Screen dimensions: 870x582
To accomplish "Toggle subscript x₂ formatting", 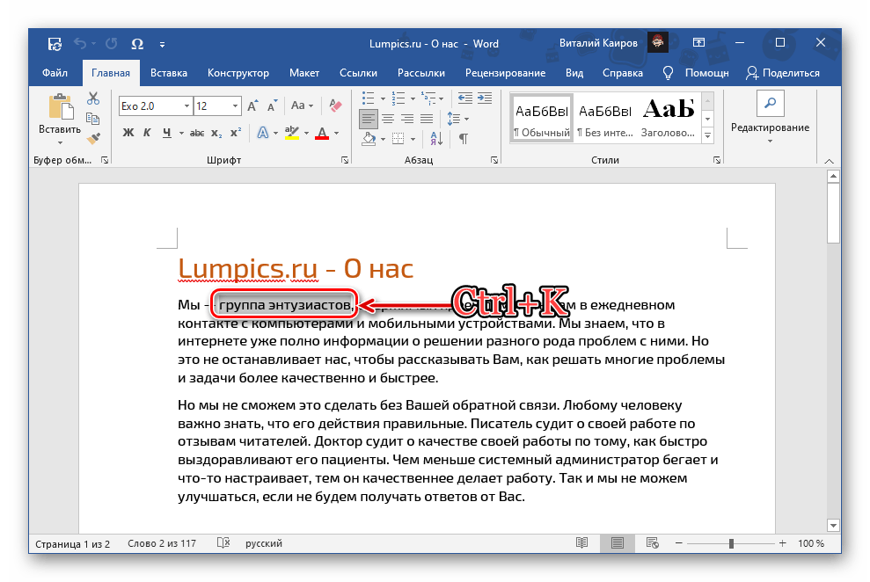I will [216, 133].
